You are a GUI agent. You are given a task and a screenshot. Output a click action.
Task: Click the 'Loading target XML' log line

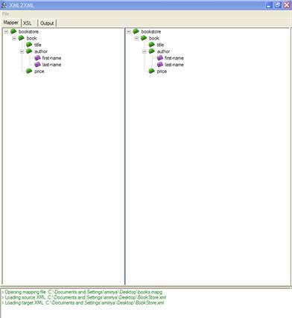click(83, 303)
